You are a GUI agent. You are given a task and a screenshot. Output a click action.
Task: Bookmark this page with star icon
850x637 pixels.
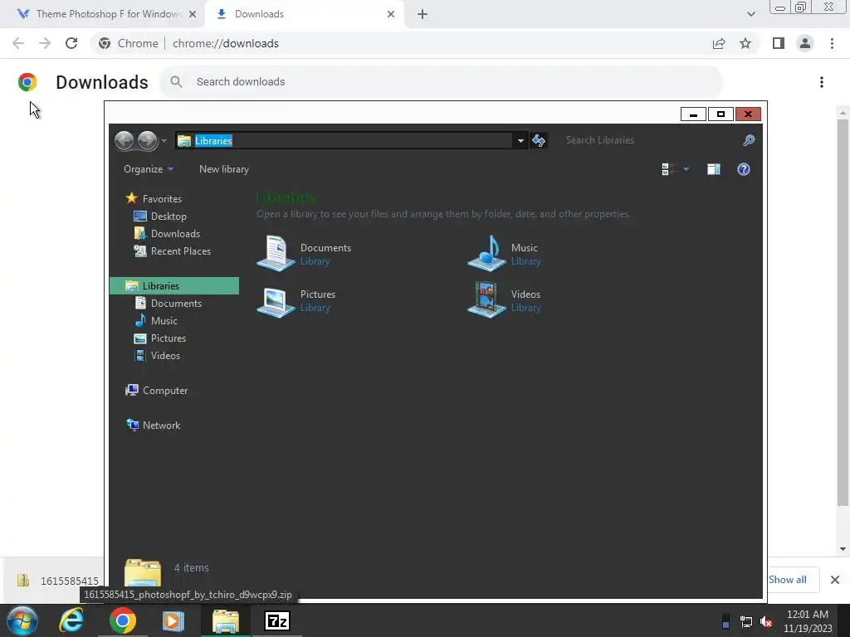(x=745, y=43)
